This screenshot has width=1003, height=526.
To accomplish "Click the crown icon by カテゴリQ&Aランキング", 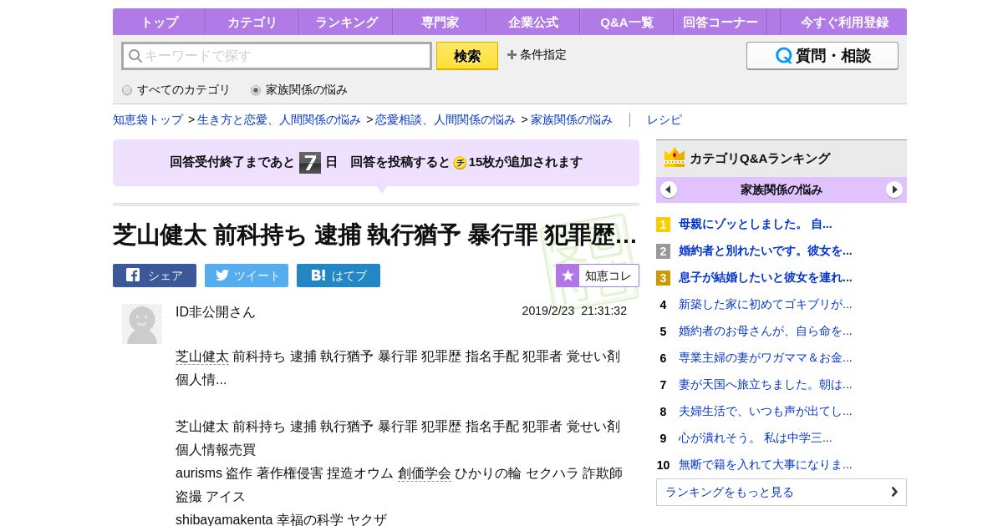I will (x=675, y=158).
